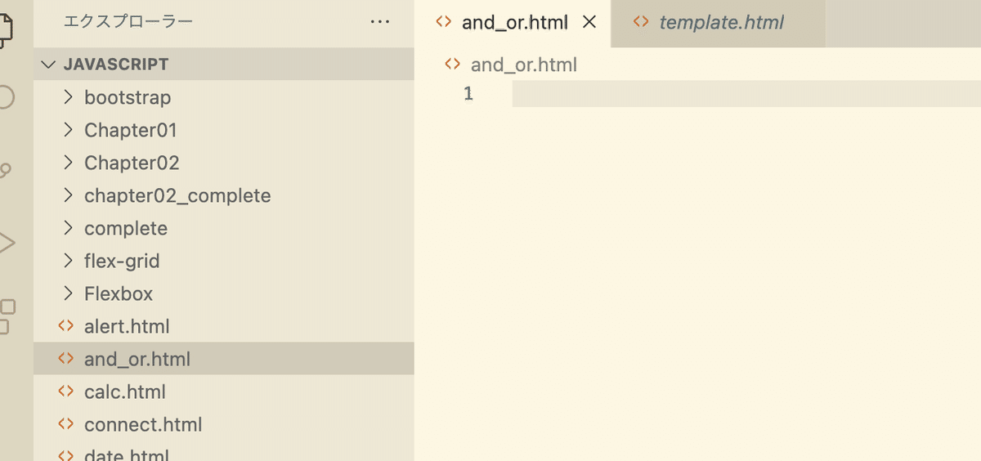The image size is (981, 461).
Task: Expand the bootstrap folder
Action: pos(69,97)
